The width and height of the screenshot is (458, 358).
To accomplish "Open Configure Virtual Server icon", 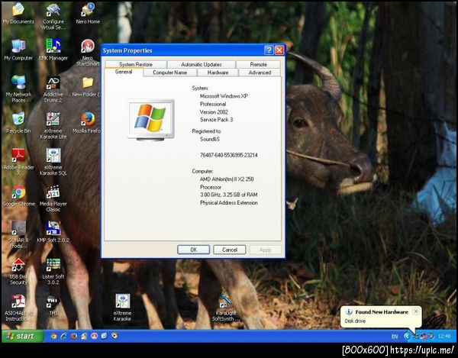I will point(53,16).
